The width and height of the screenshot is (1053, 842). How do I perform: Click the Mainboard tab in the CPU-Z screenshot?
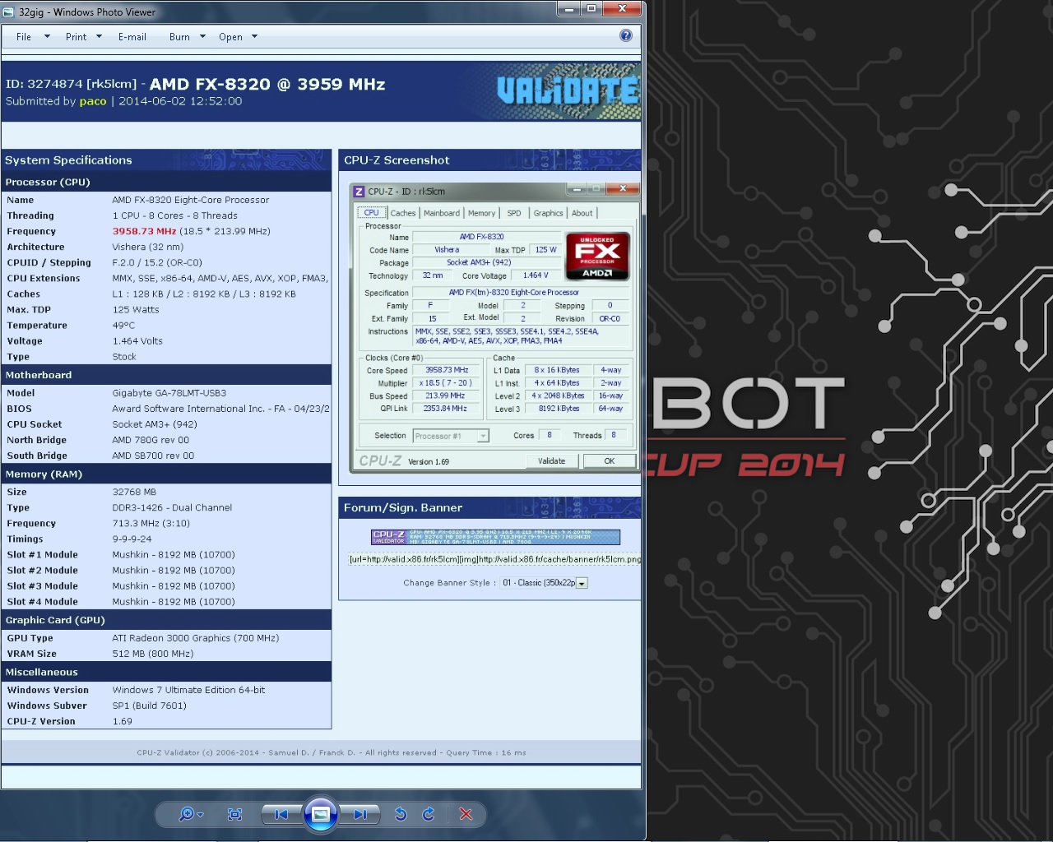(442, 213)
